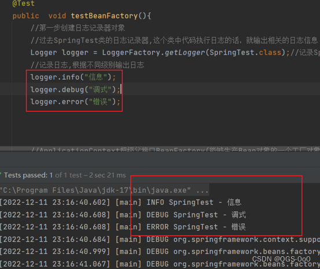Image resolution: width=320 pixels, height=269 pixels.
Task: Click the testBeanFactory method name
Action: 104,16
